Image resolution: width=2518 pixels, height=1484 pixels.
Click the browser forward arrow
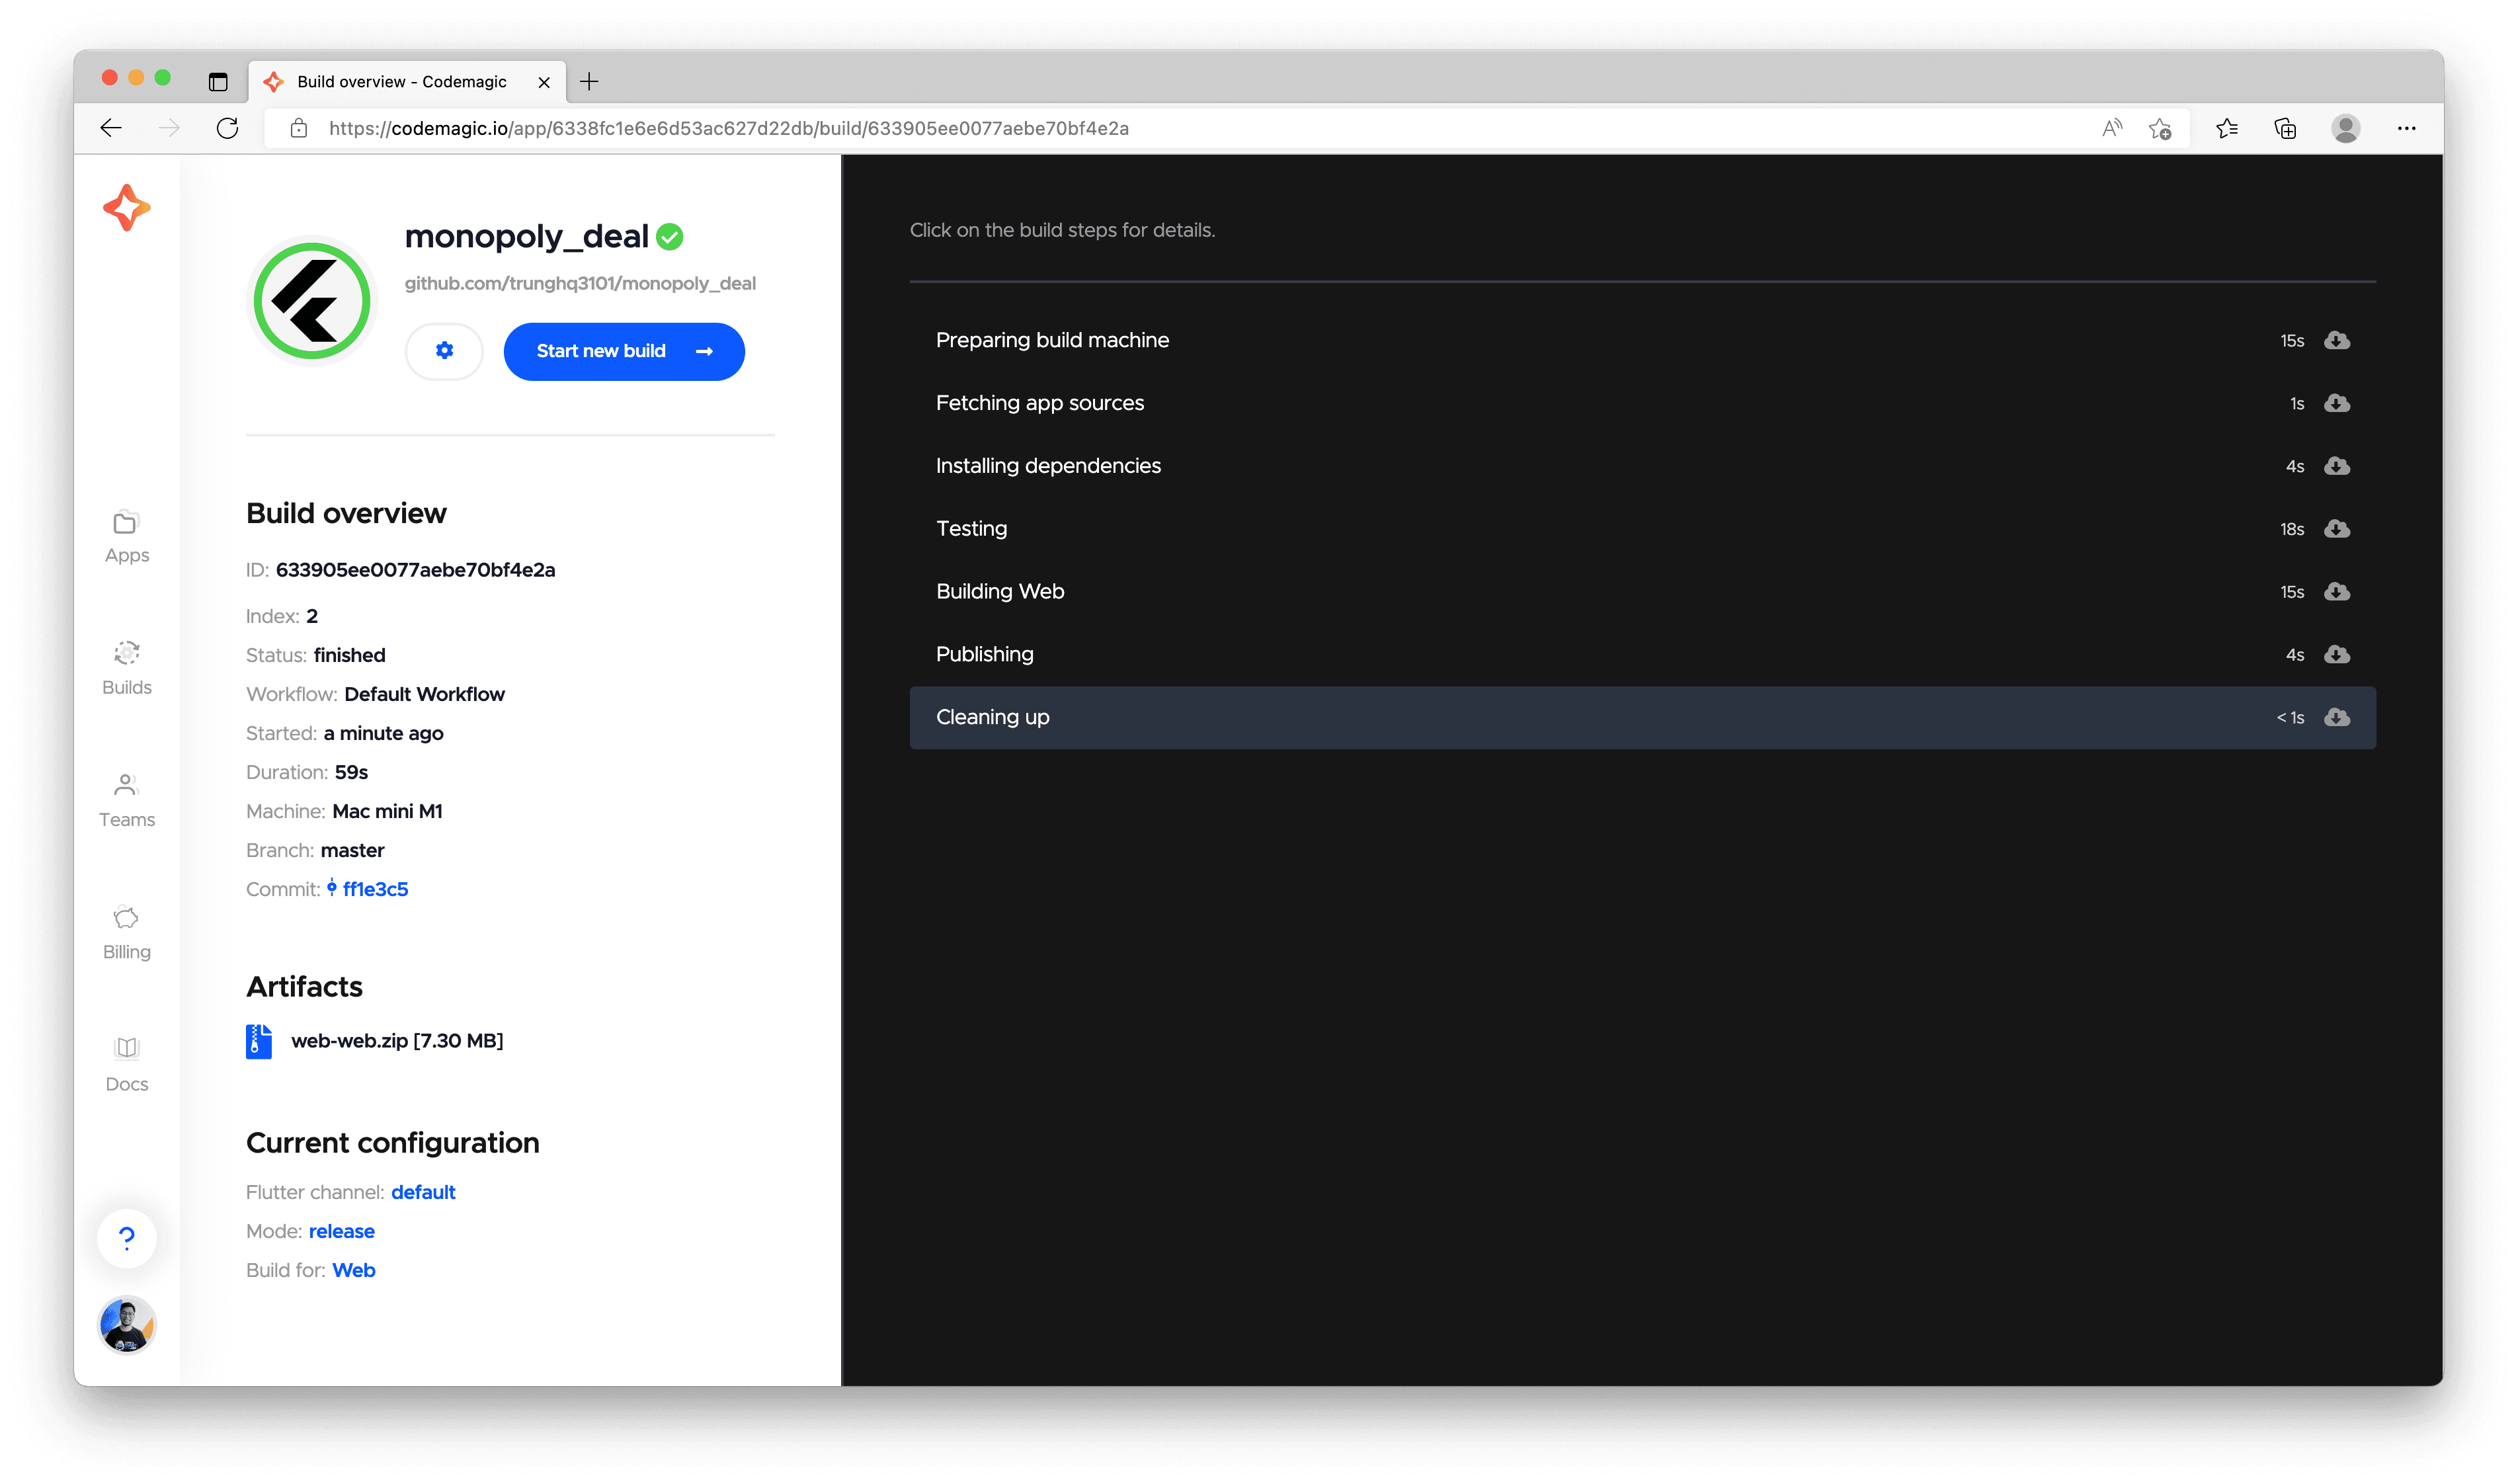pyautogui.click(x=169, y=128)
